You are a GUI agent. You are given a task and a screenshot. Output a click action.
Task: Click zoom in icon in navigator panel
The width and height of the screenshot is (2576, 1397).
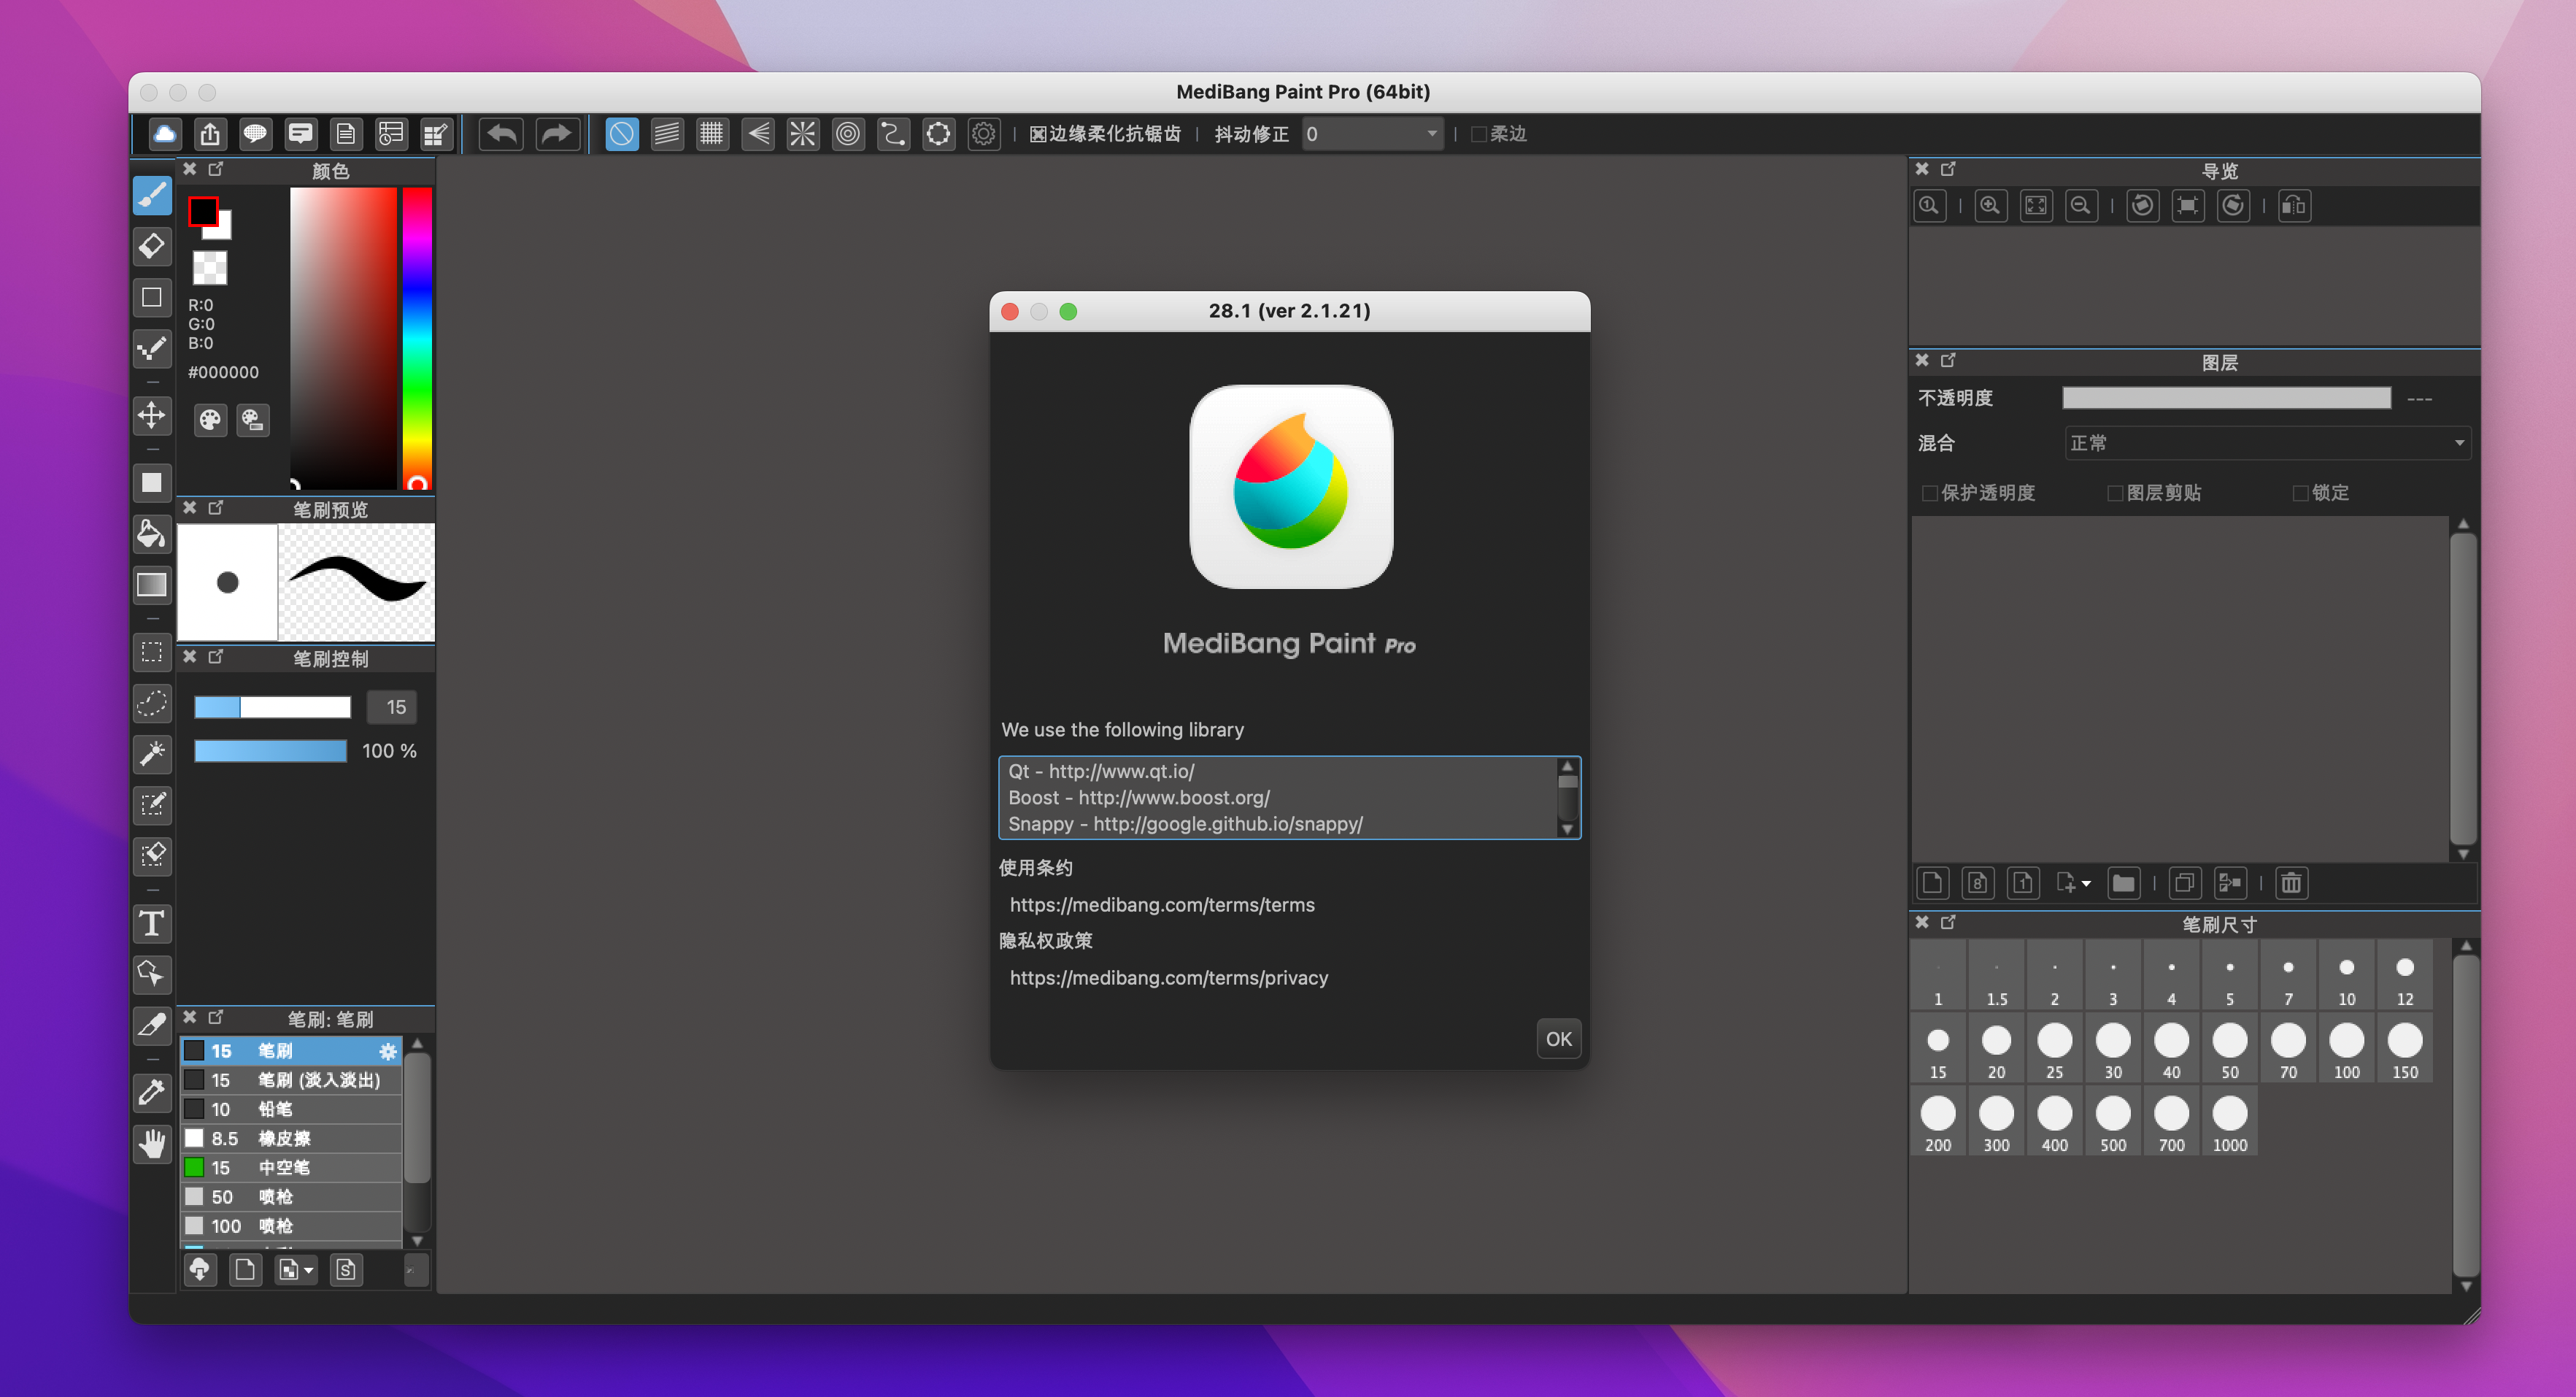1990,206
